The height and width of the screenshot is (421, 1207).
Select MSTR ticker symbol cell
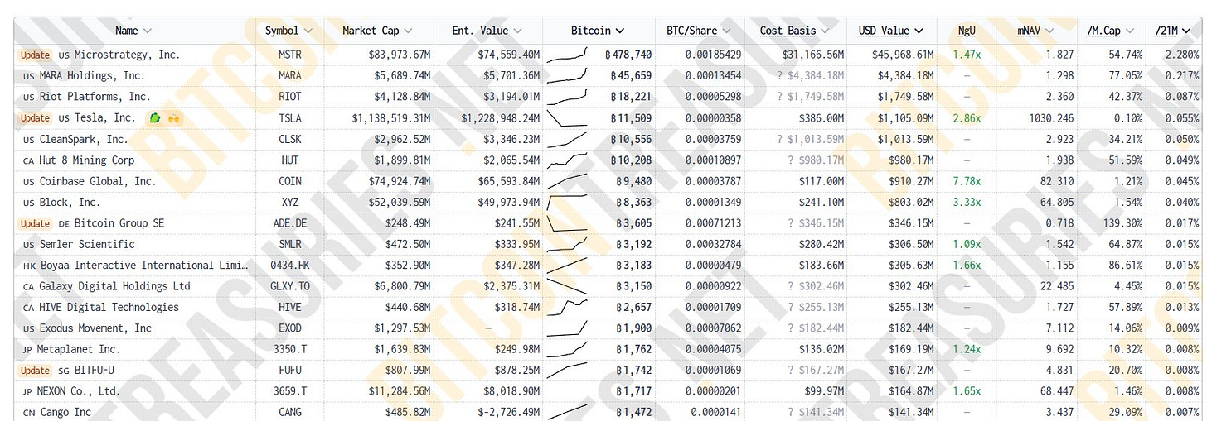290,55
